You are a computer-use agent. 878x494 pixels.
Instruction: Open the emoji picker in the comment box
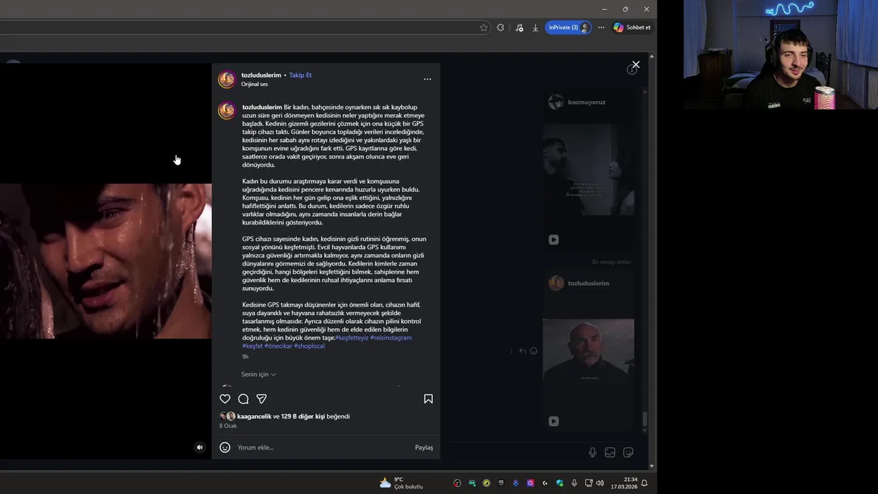tap(225, 447)
